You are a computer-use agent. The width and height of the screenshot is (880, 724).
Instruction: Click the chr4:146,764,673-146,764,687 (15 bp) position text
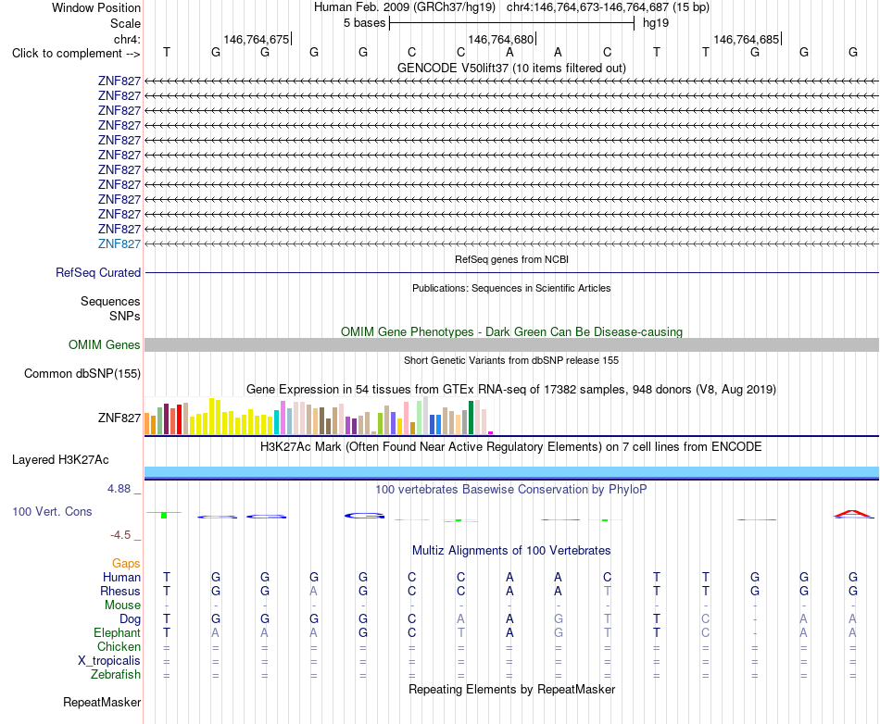tap(608, 7)
